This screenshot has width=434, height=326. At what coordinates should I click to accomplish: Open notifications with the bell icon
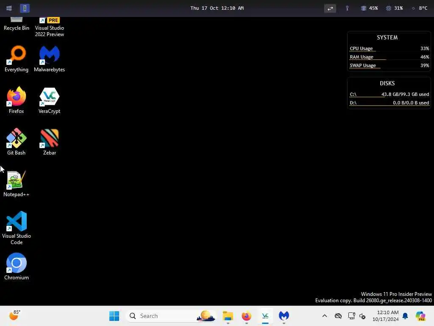click(405, 316)
